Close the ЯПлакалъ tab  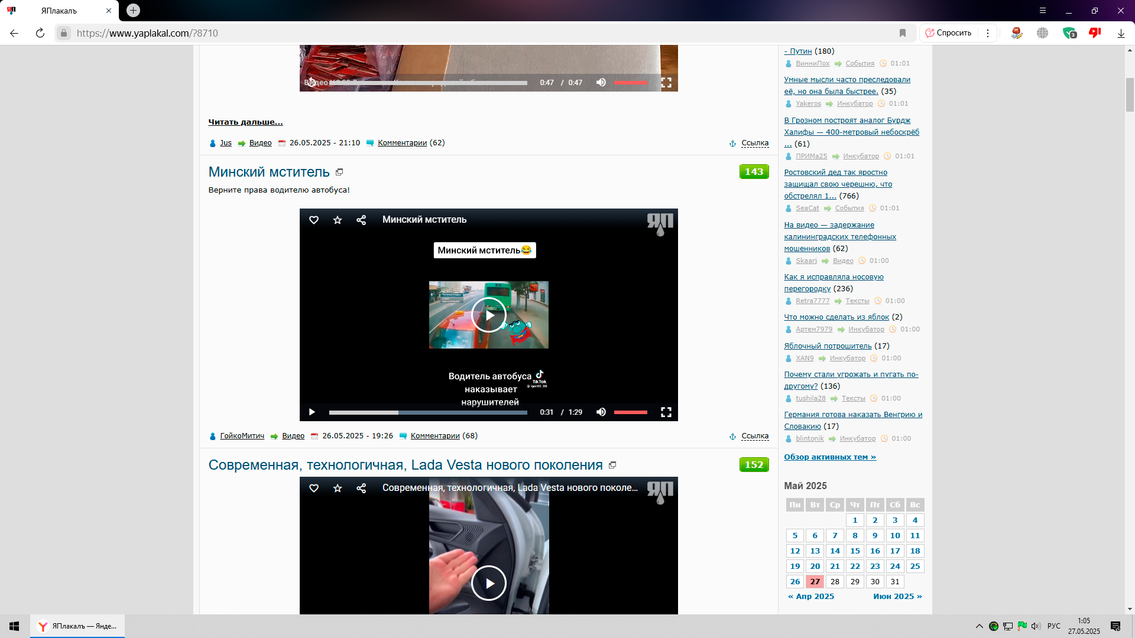(x=109, y=11)
